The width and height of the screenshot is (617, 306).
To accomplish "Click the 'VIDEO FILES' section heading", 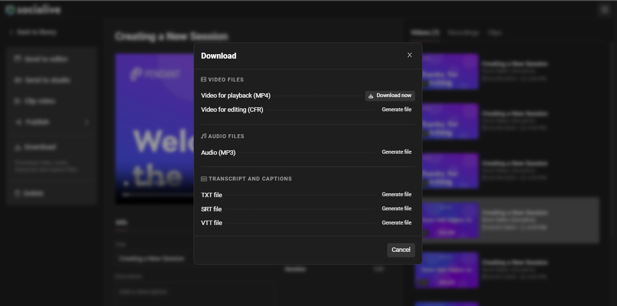I will 226,80.
